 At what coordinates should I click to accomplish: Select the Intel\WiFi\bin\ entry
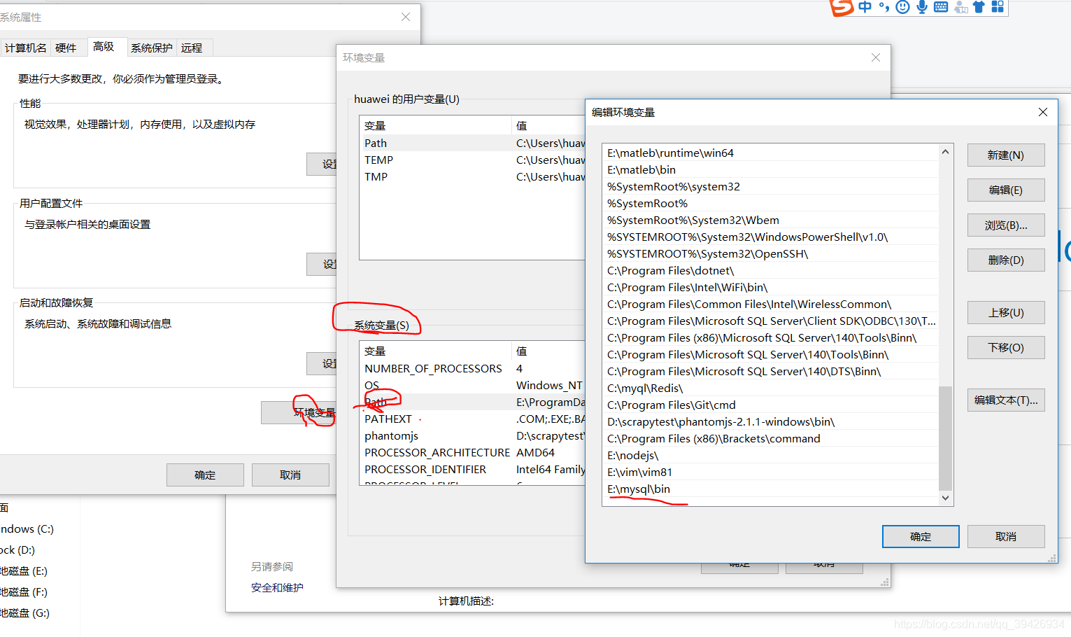(x=770, y=287)
